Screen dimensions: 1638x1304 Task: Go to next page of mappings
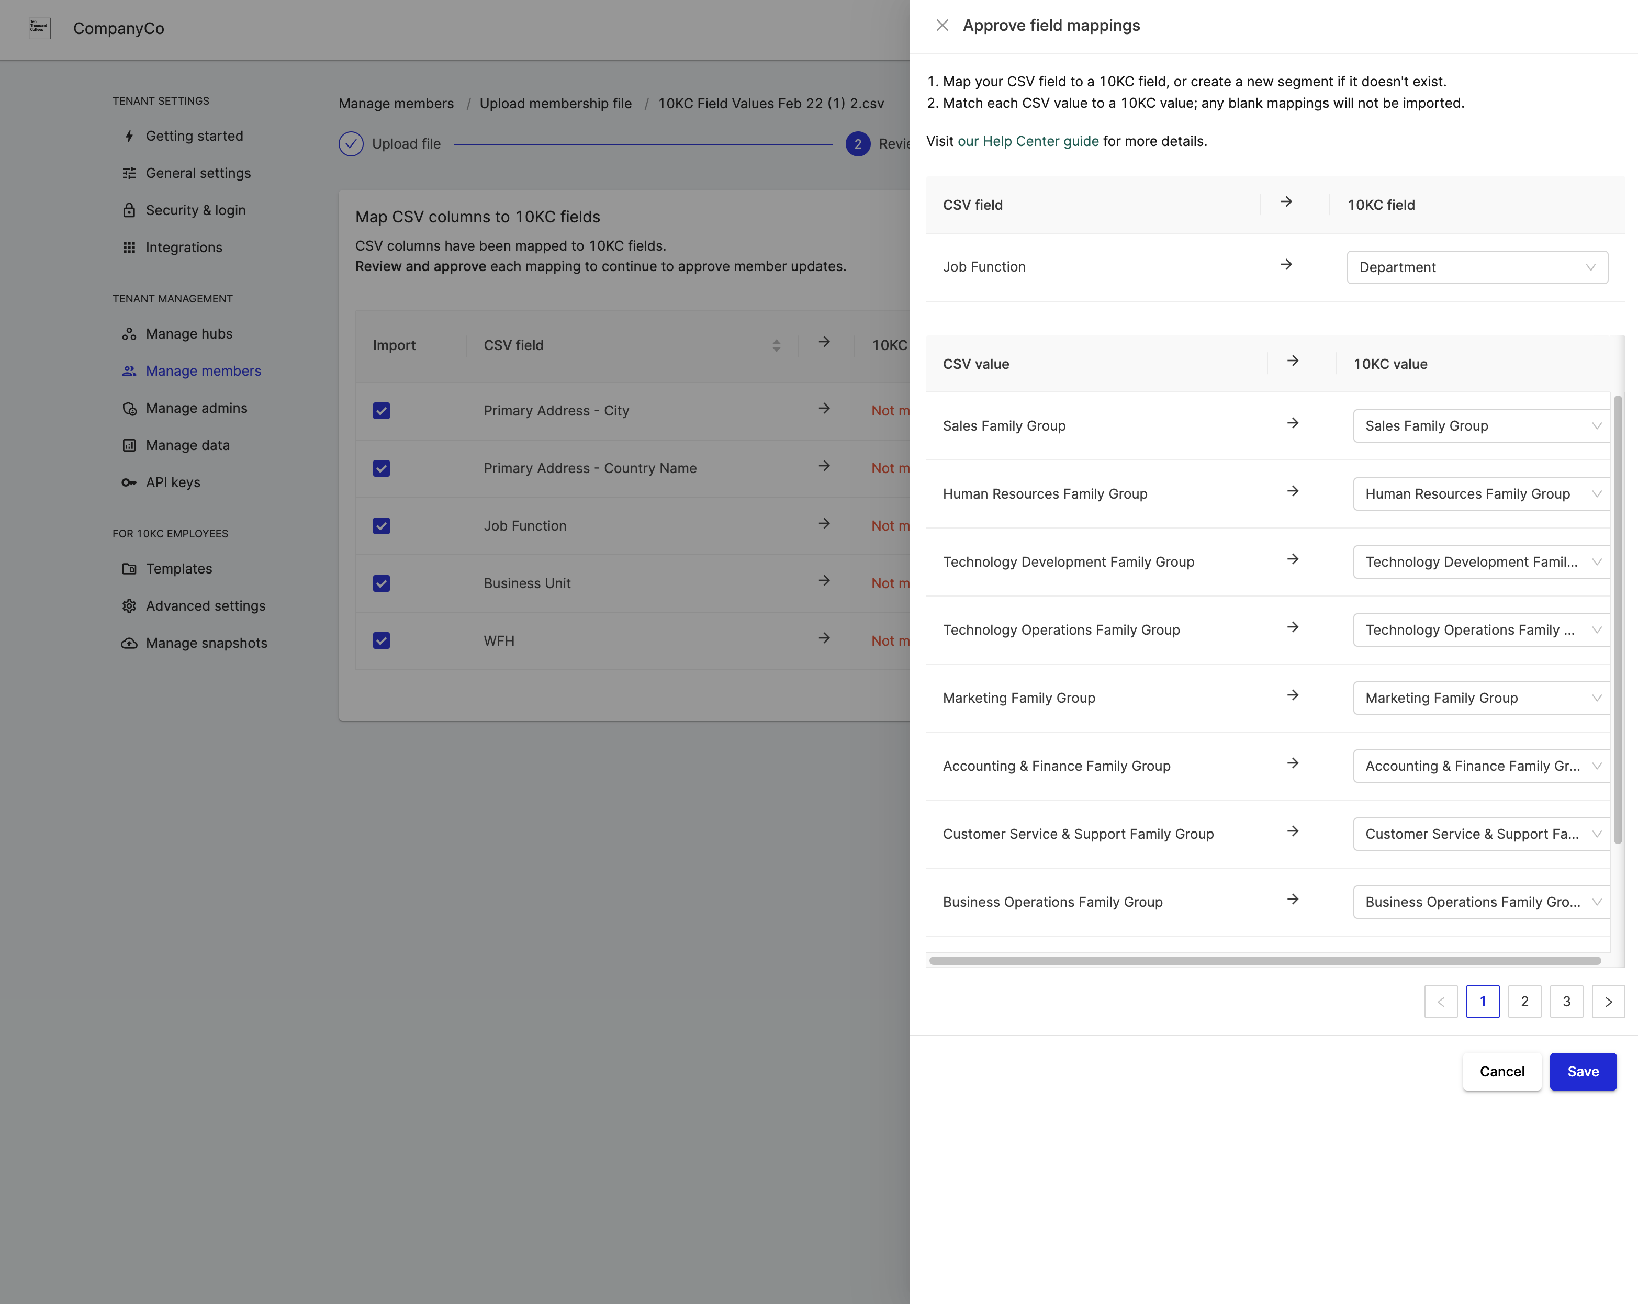(1608, 1002)
